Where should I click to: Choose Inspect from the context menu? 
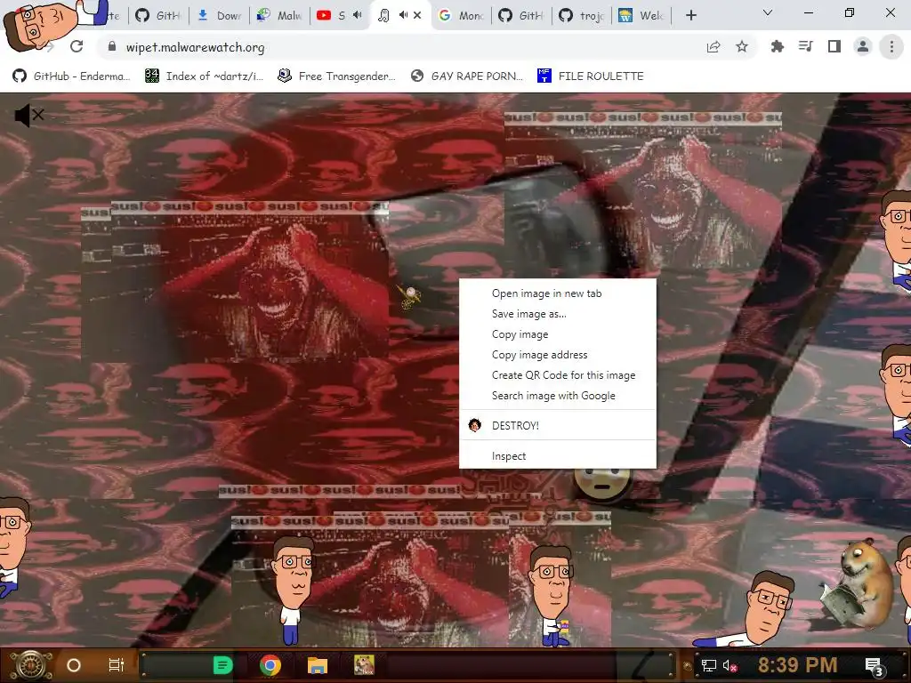click(x=558, y=456)
